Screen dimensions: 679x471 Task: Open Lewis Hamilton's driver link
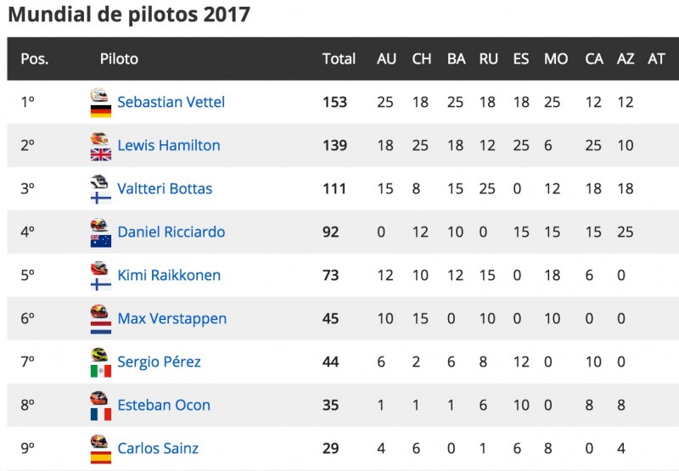[x=169, y=145]
